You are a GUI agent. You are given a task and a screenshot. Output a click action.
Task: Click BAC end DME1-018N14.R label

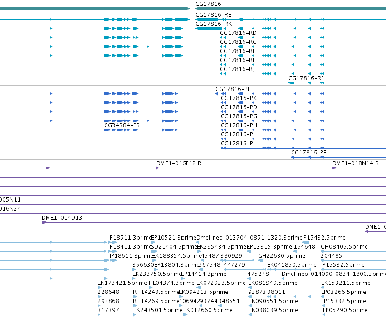click(356, 163)
